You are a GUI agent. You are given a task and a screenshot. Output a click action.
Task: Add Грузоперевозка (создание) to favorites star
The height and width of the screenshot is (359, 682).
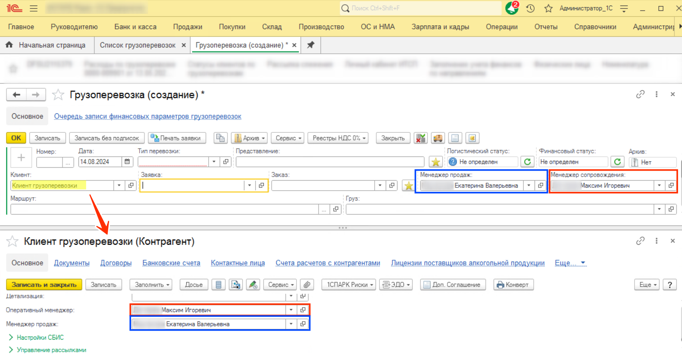58,94
